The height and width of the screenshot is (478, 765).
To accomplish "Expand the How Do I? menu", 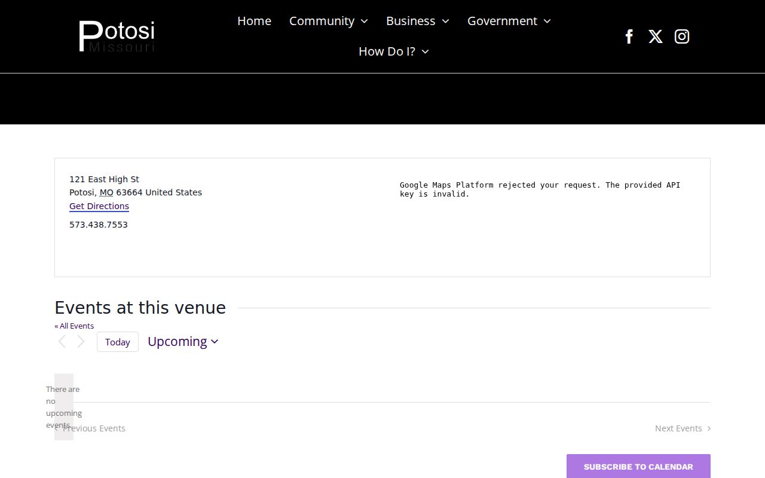I will pos(394,51).
